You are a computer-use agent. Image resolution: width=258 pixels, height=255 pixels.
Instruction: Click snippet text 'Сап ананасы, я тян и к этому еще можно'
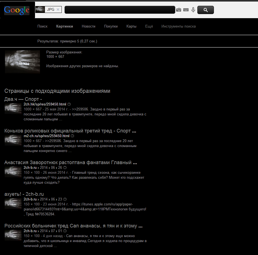tap(100, 236)
